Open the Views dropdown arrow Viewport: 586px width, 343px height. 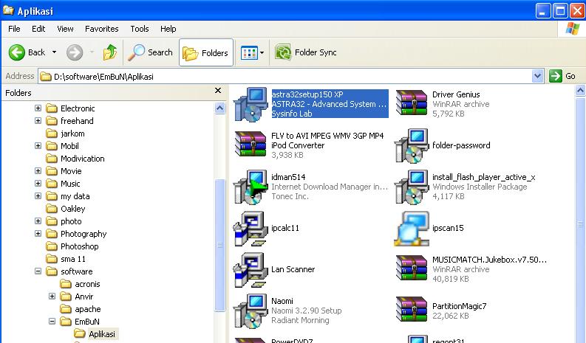[x=262, y=52]
